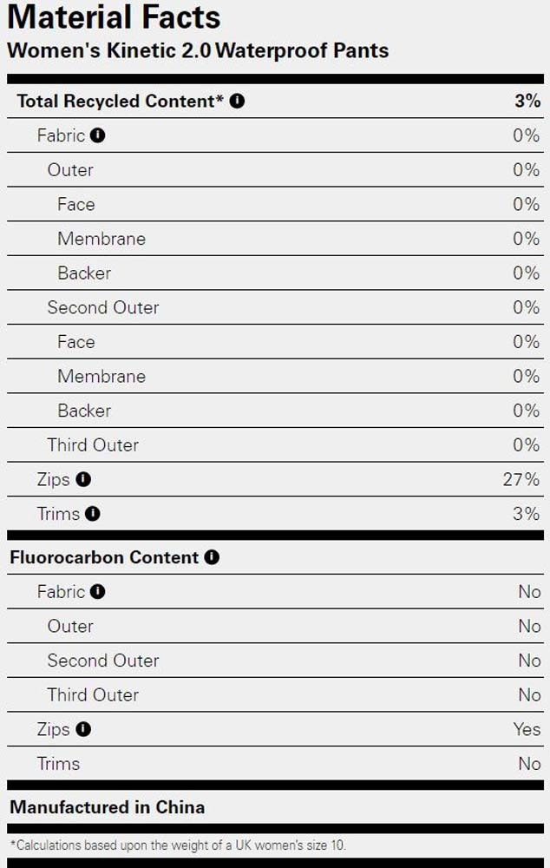550x868 pixels.
Task: Click info icon next to Total Recycled Content
Action: point(237,101)
